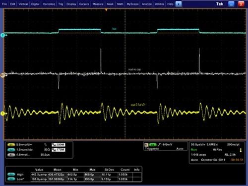Screen dimensions: 248x186
Task: Open the Help menu
Action: (x=170, y=4)
